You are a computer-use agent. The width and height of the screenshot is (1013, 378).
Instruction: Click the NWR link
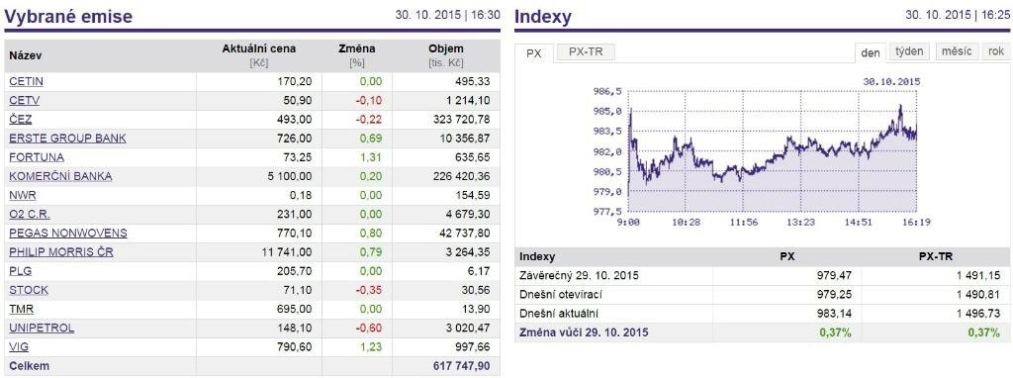point(23,195)
